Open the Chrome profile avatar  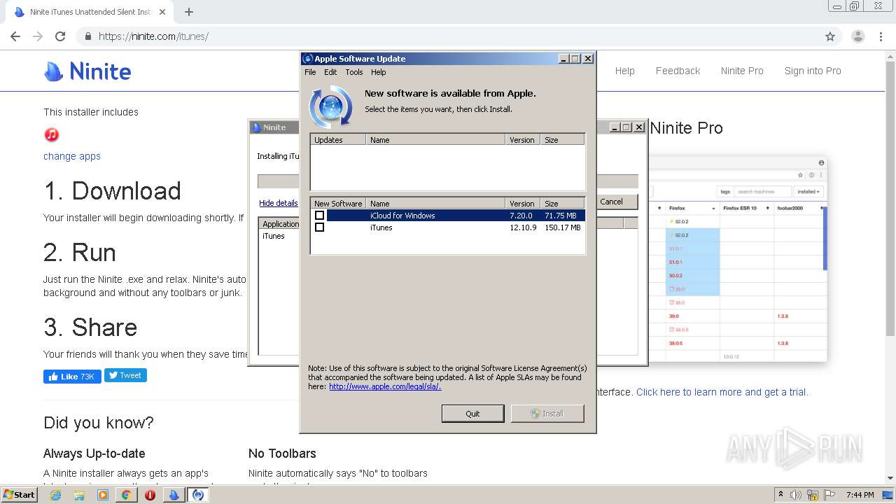point(857,36)
